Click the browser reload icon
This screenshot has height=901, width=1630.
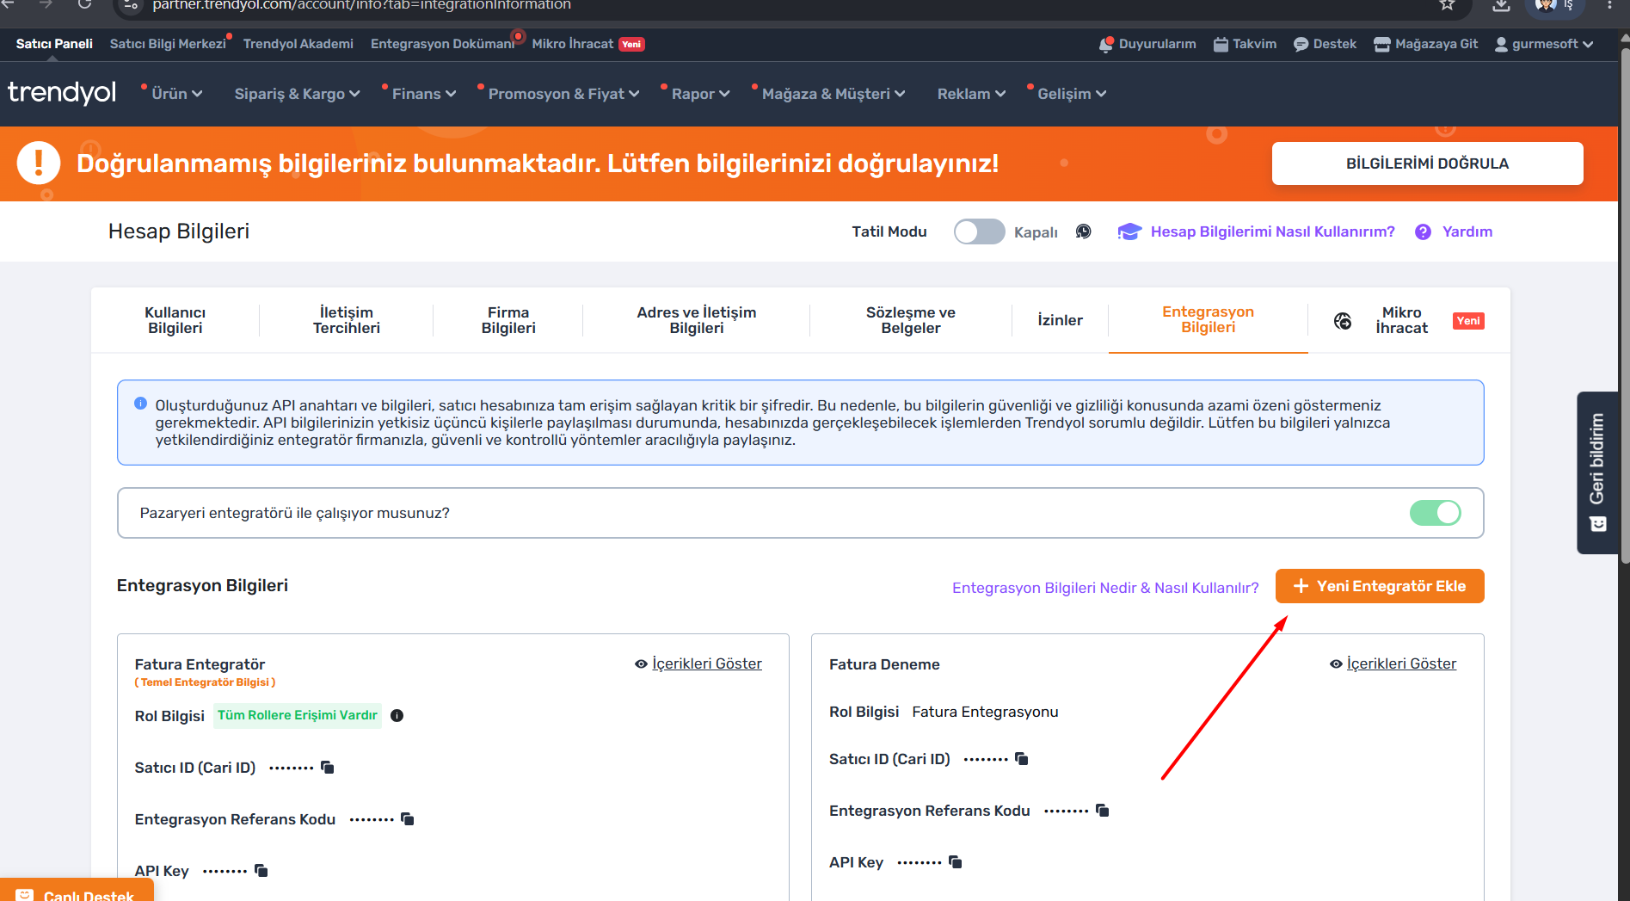coord(84,4)
